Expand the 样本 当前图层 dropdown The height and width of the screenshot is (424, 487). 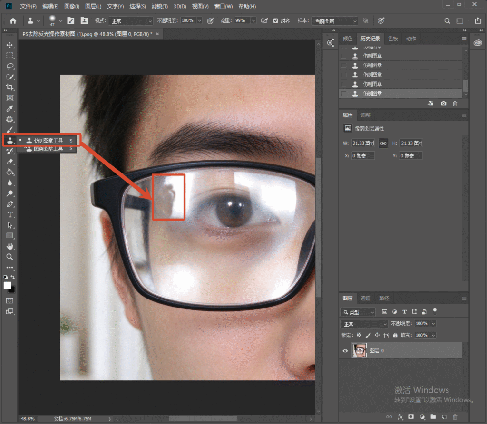click(x=334, y=21)
